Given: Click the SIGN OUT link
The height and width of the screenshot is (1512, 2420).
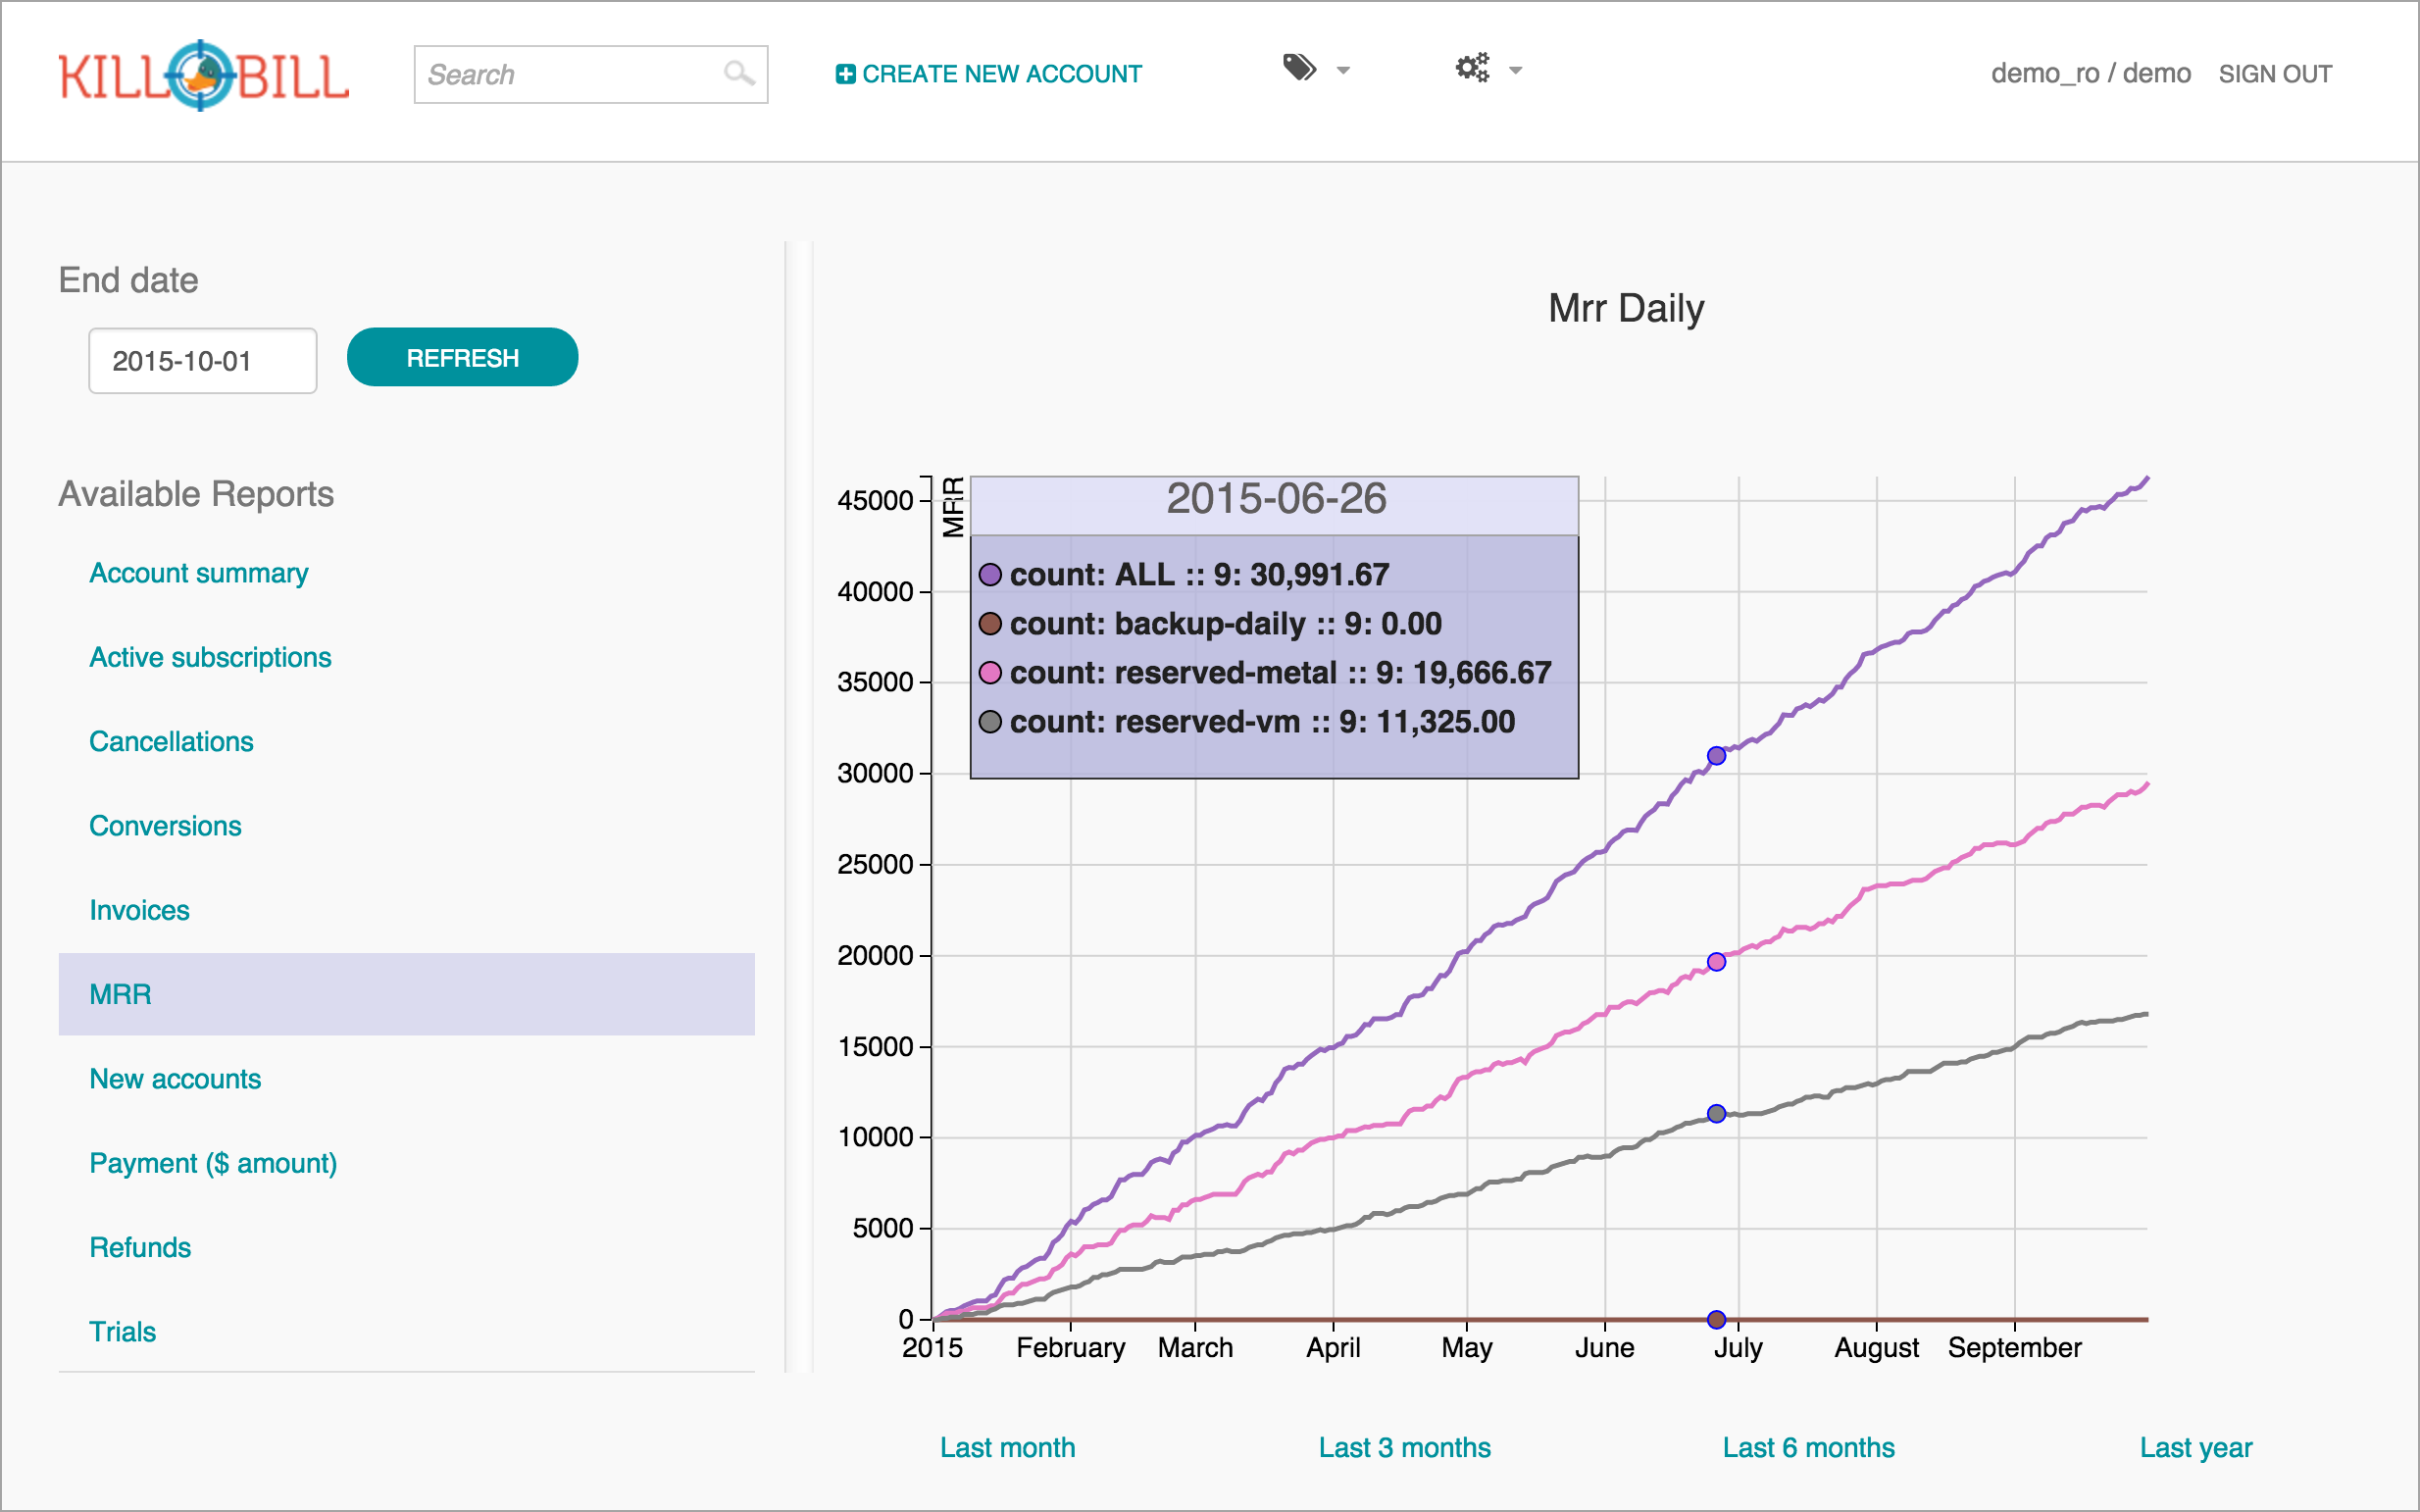Looking at the screenshot, I should 2275,74.
